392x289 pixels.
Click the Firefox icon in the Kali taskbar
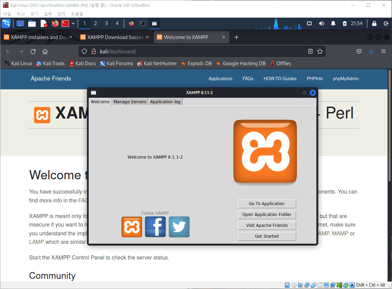click(54, 23)
